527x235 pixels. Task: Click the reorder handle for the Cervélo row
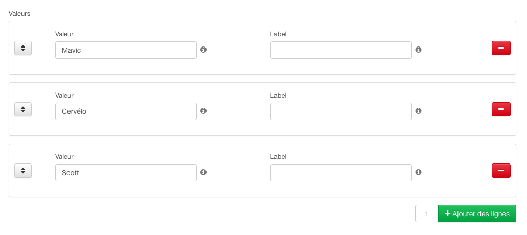(x=23, y=109)
